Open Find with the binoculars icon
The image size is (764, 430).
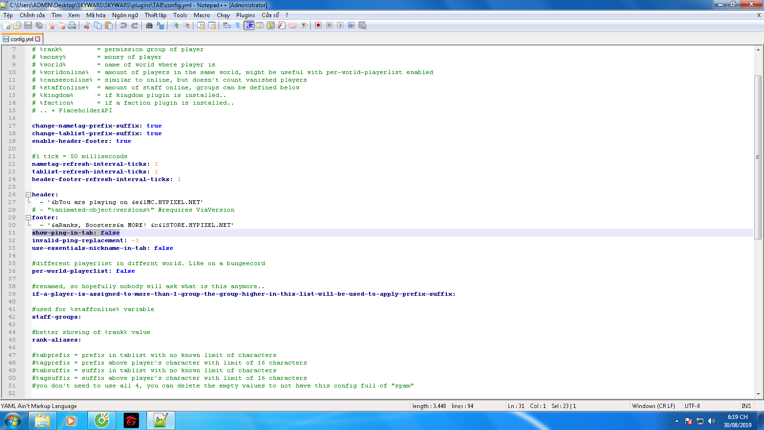[x=149, y=25]
